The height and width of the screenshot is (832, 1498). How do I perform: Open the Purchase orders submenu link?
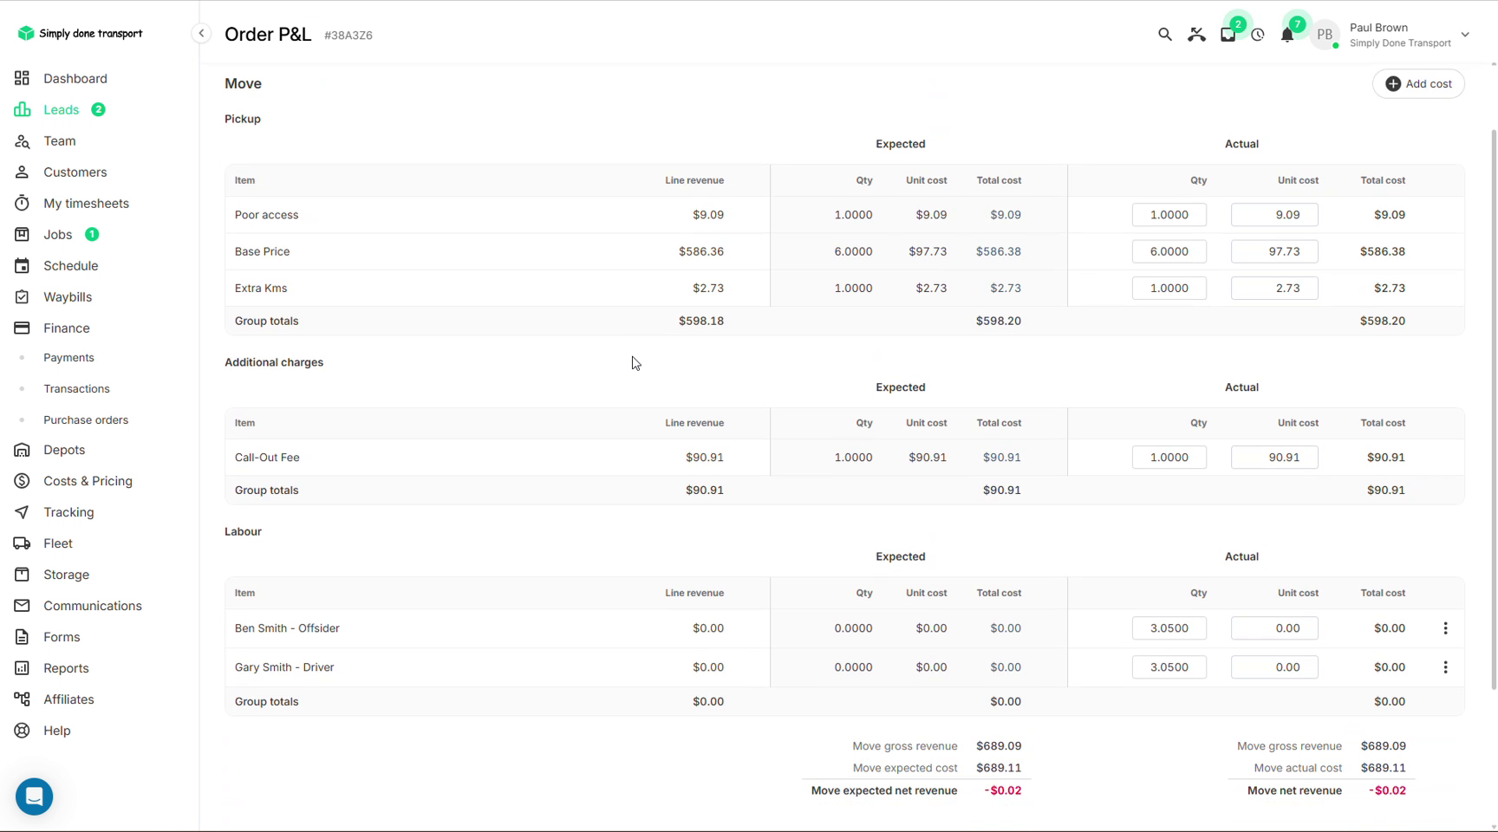(x=86, y=419)
